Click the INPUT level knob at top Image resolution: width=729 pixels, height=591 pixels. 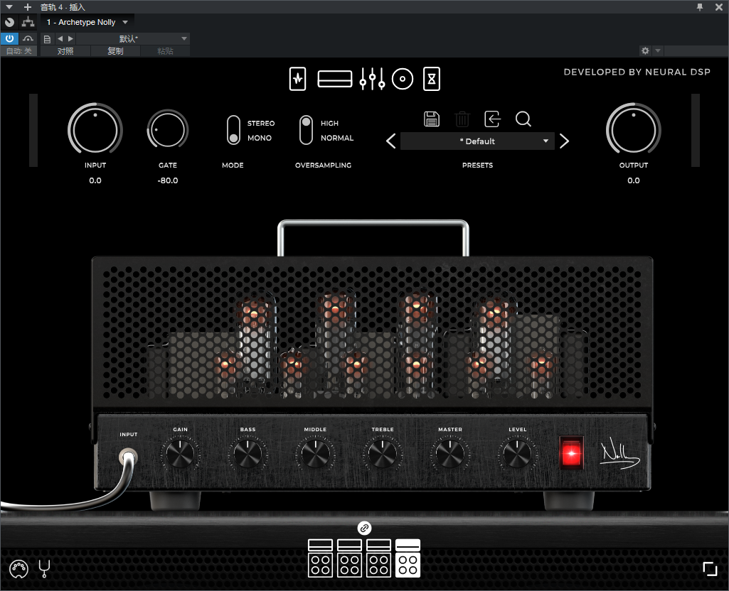coord(95,129)
